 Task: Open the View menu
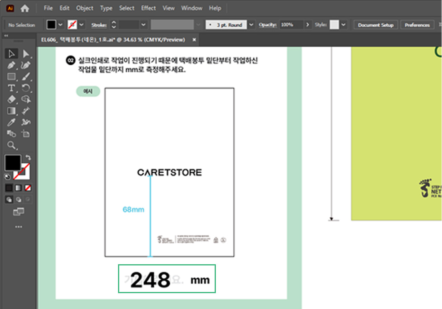click(169, 8)
